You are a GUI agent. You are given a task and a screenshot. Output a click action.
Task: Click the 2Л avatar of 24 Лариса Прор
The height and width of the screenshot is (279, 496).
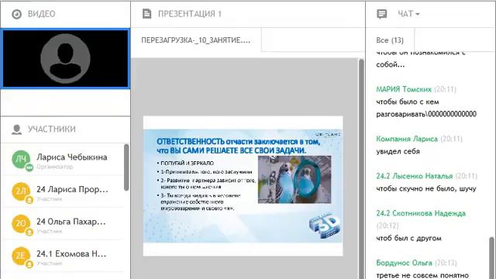pyautogui.click(x=21, y=191)
